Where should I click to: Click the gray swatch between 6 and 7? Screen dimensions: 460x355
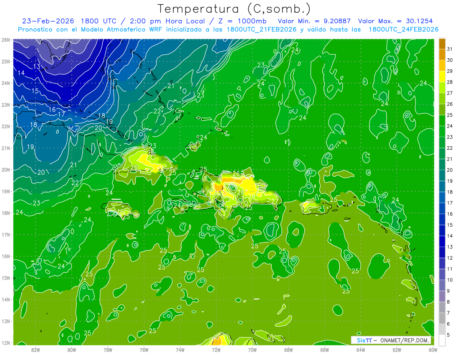click(x=442, y=318)
